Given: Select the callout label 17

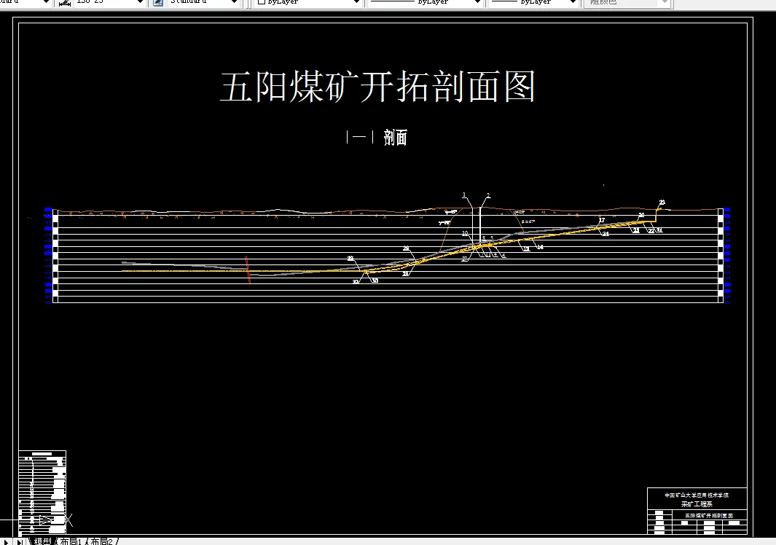Looking at the screenshot, I should pos(602,220).
